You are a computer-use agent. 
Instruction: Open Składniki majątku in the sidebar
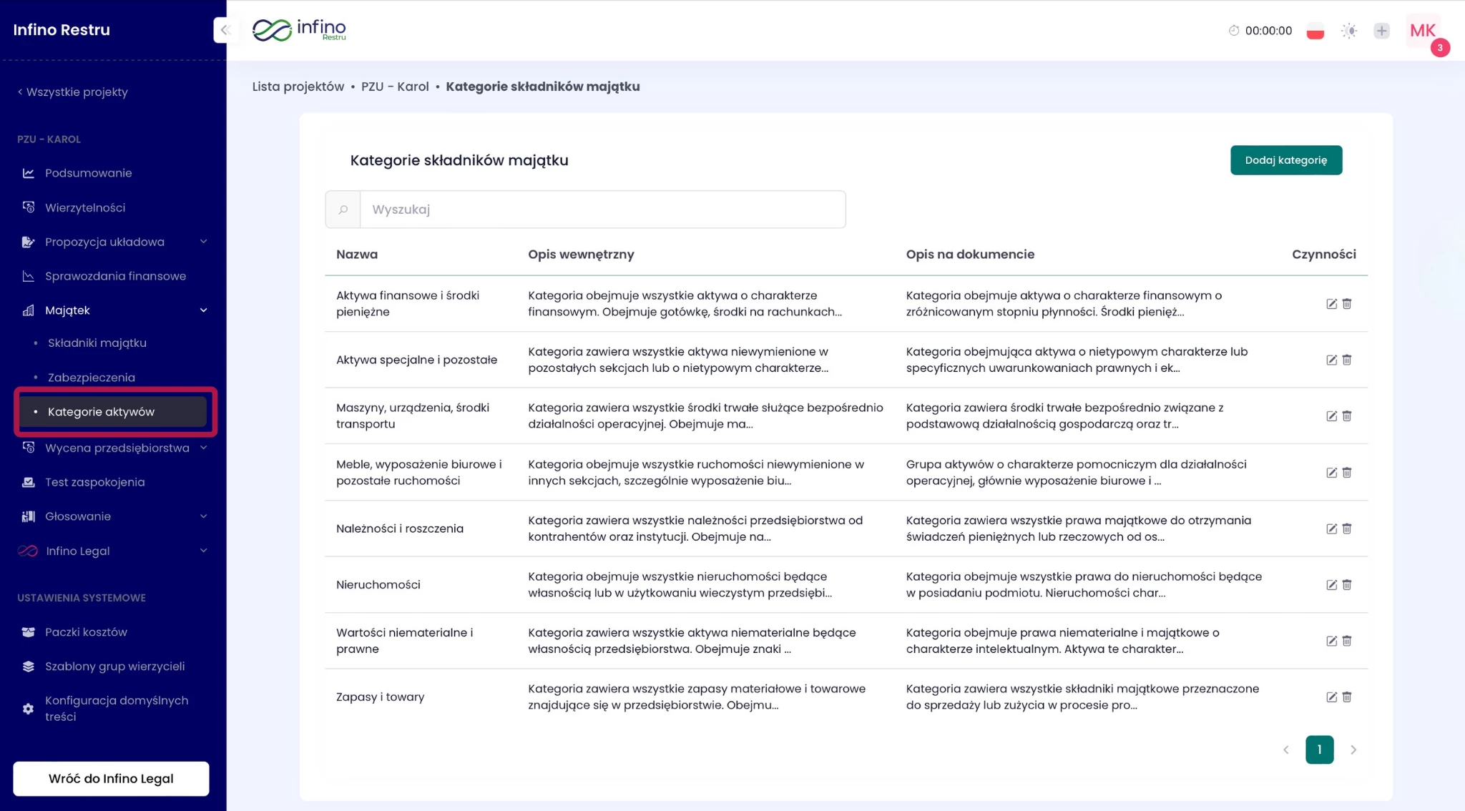coord(97,343)
